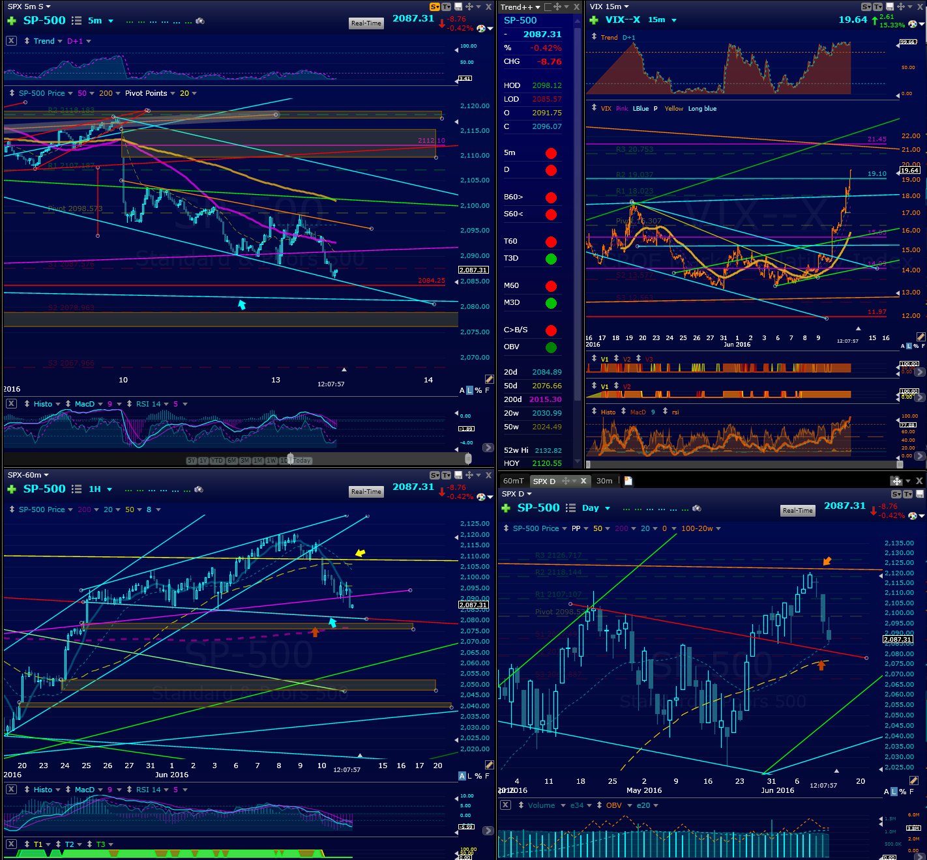Toggle auto scale A in SPX 5m chart

click(462, 390)
